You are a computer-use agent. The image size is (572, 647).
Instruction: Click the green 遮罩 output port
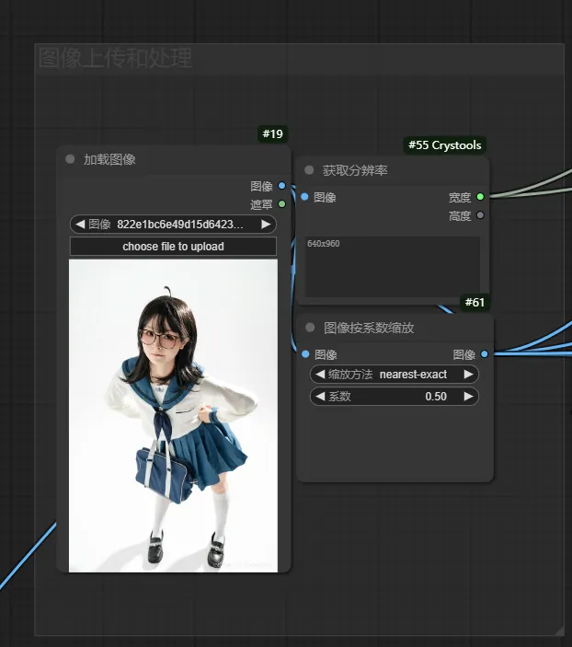(x=281, y=204)
